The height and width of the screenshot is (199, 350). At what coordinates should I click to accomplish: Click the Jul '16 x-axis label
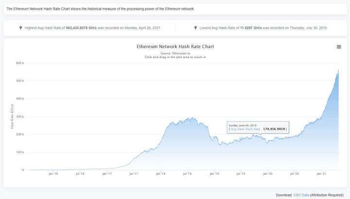[x=80, y=174]
